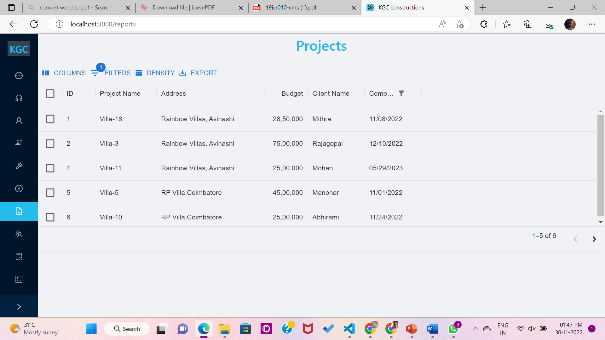Open the user profile icon in sidebar
The width and height of the screenshot is (605, 340).
19,121
